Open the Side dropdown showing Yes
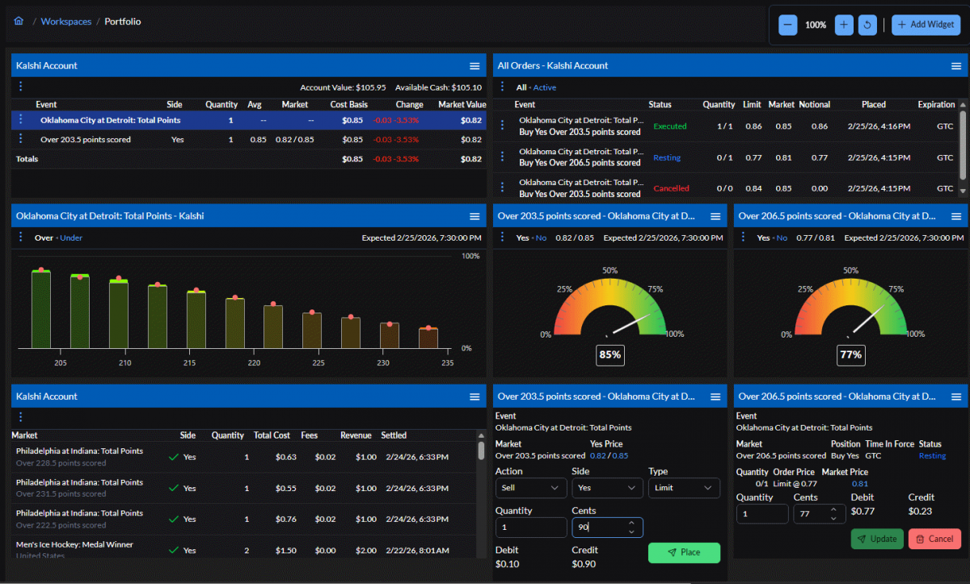This screenshot has width=970, height=584. (x=607, y=488)
